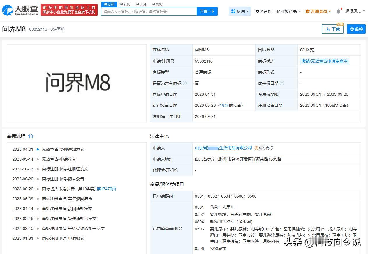
Task: Click the 所有商标 badge beside applicant
Action: (x=264, y=148)
